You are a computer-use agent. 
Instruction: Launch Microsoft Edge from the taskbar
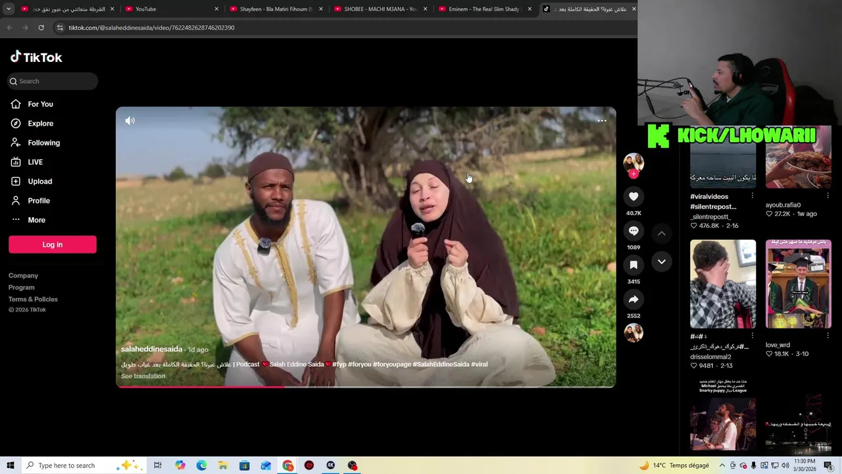coord(201,465)
